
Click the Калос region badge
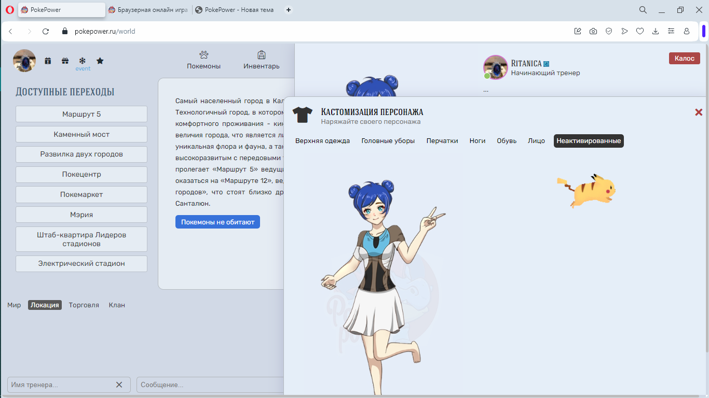684,59
